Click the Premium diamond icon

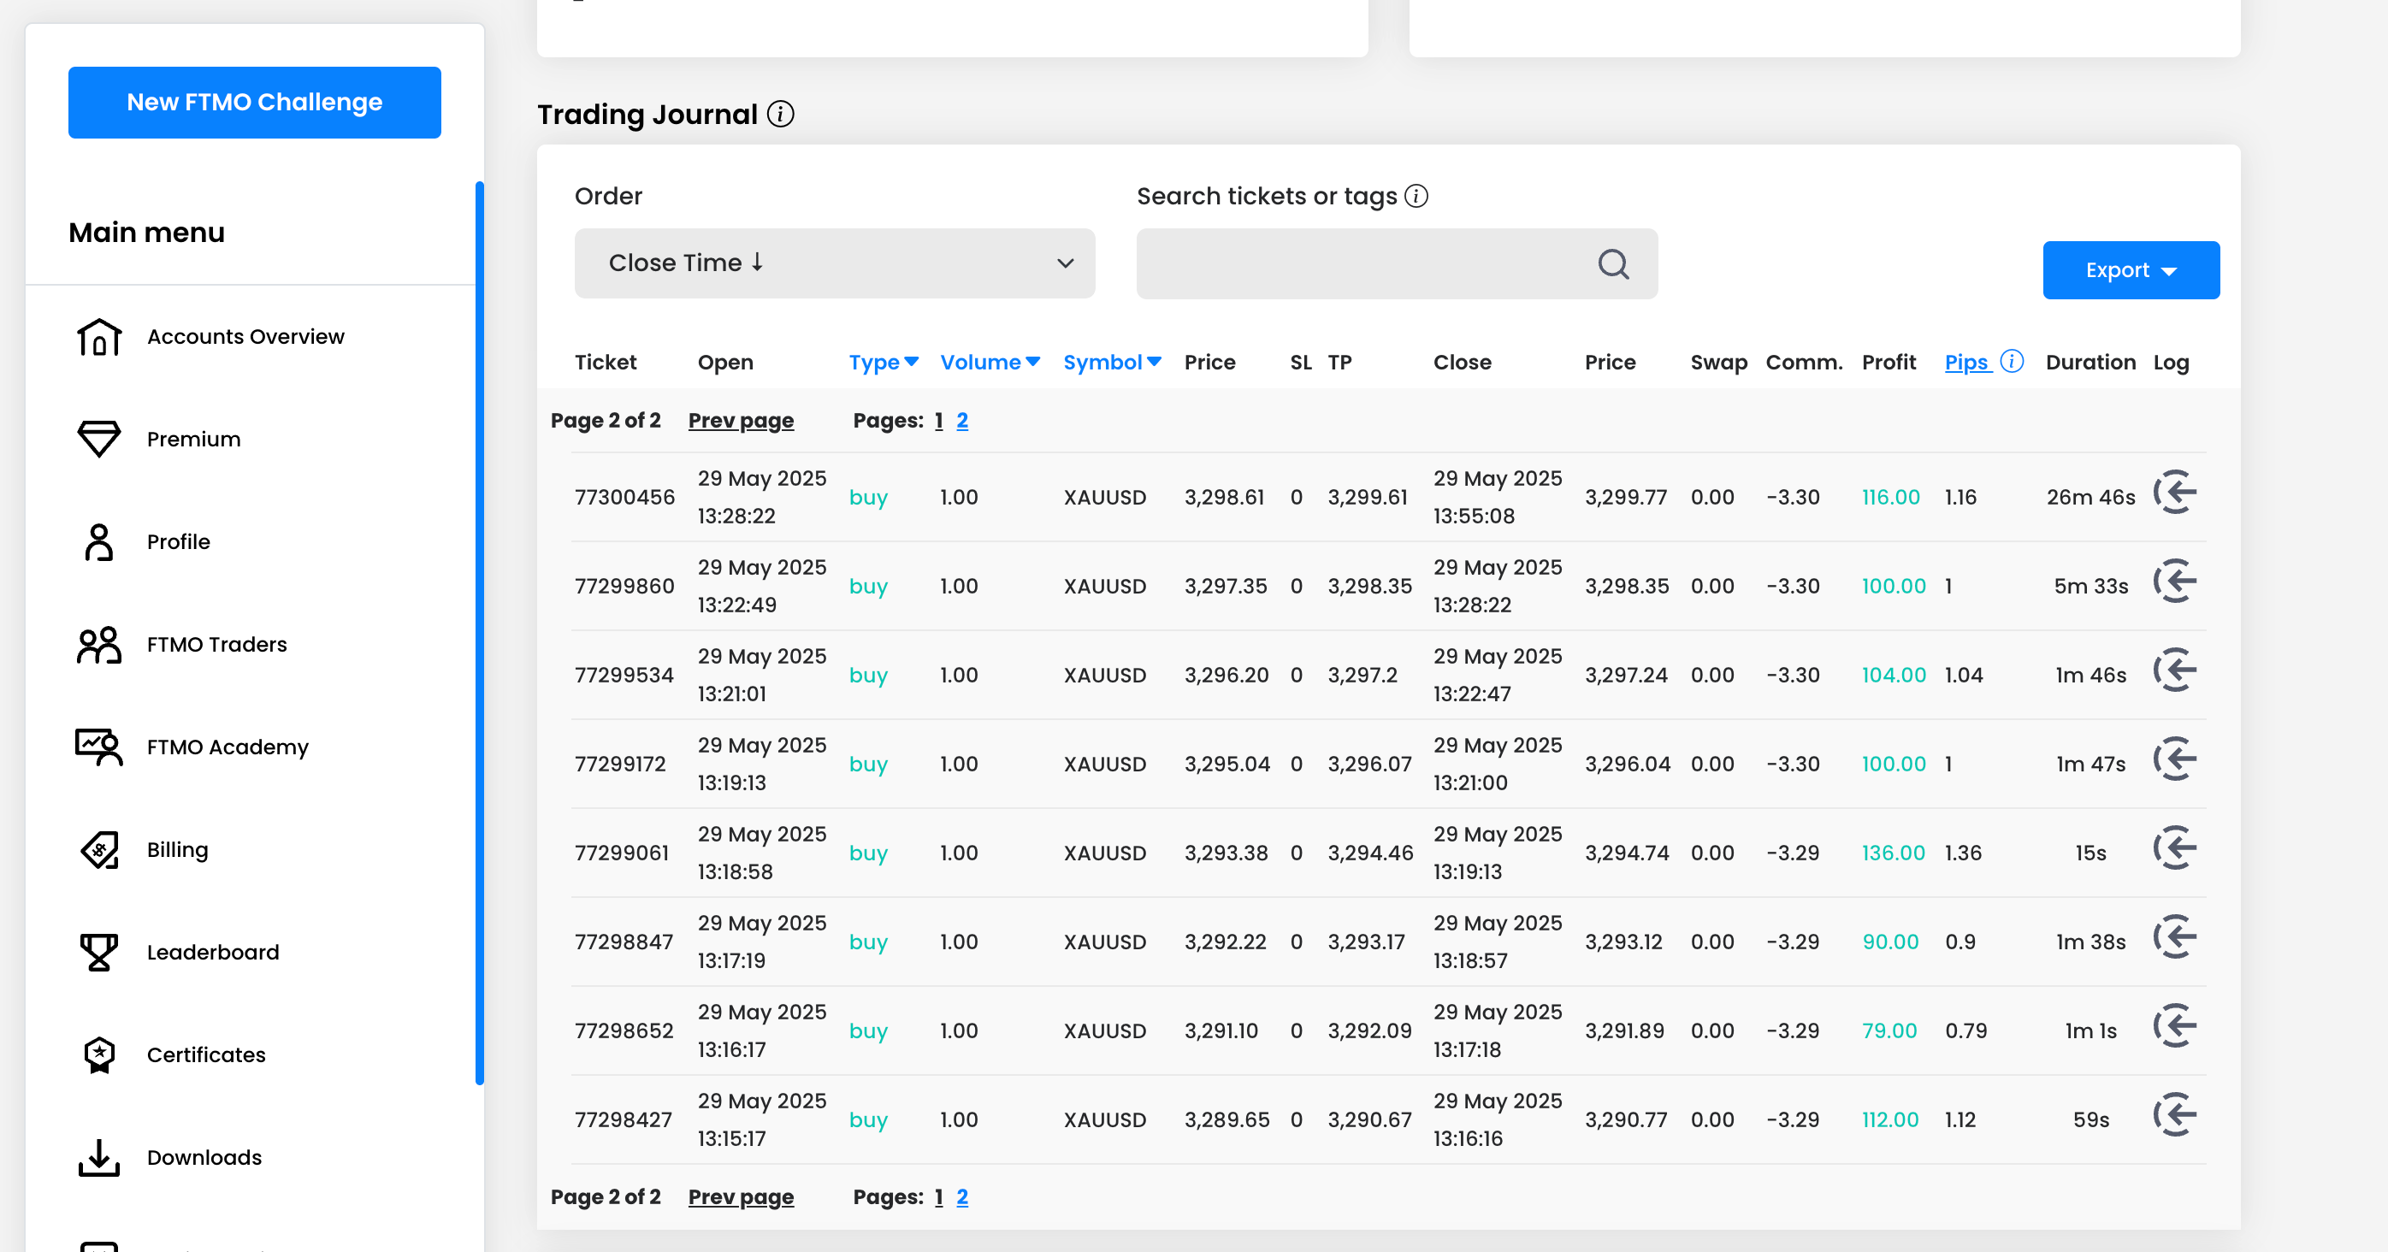(x=98, y=440)
